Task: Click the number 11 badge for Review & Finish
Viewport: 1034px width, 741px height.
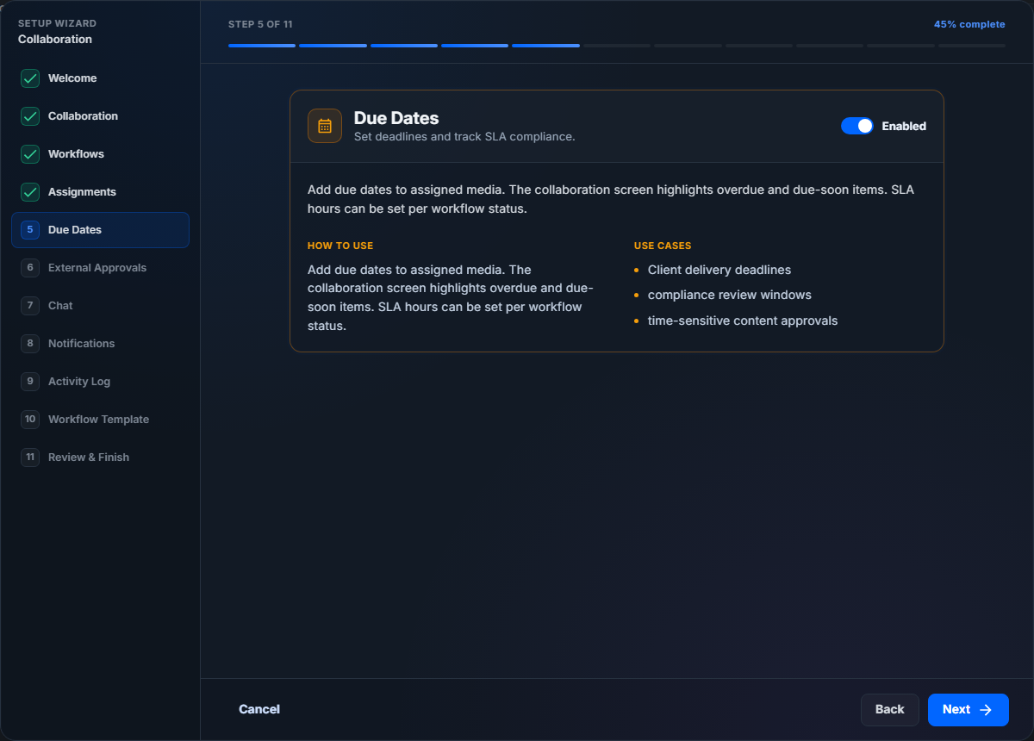Action: click(30, 458)
